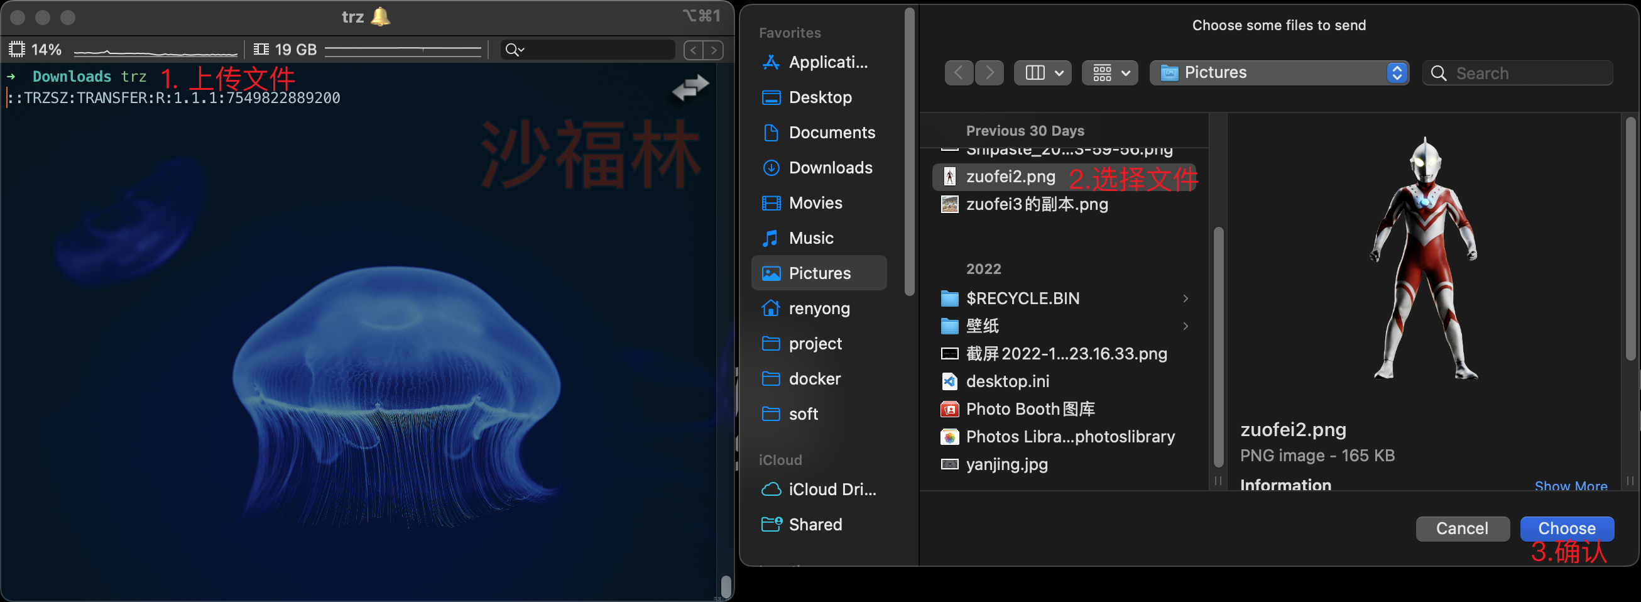Click the Search field in file dialog
The image size is (1641, 602).
pyautogui.click(x=1522, y=74)
